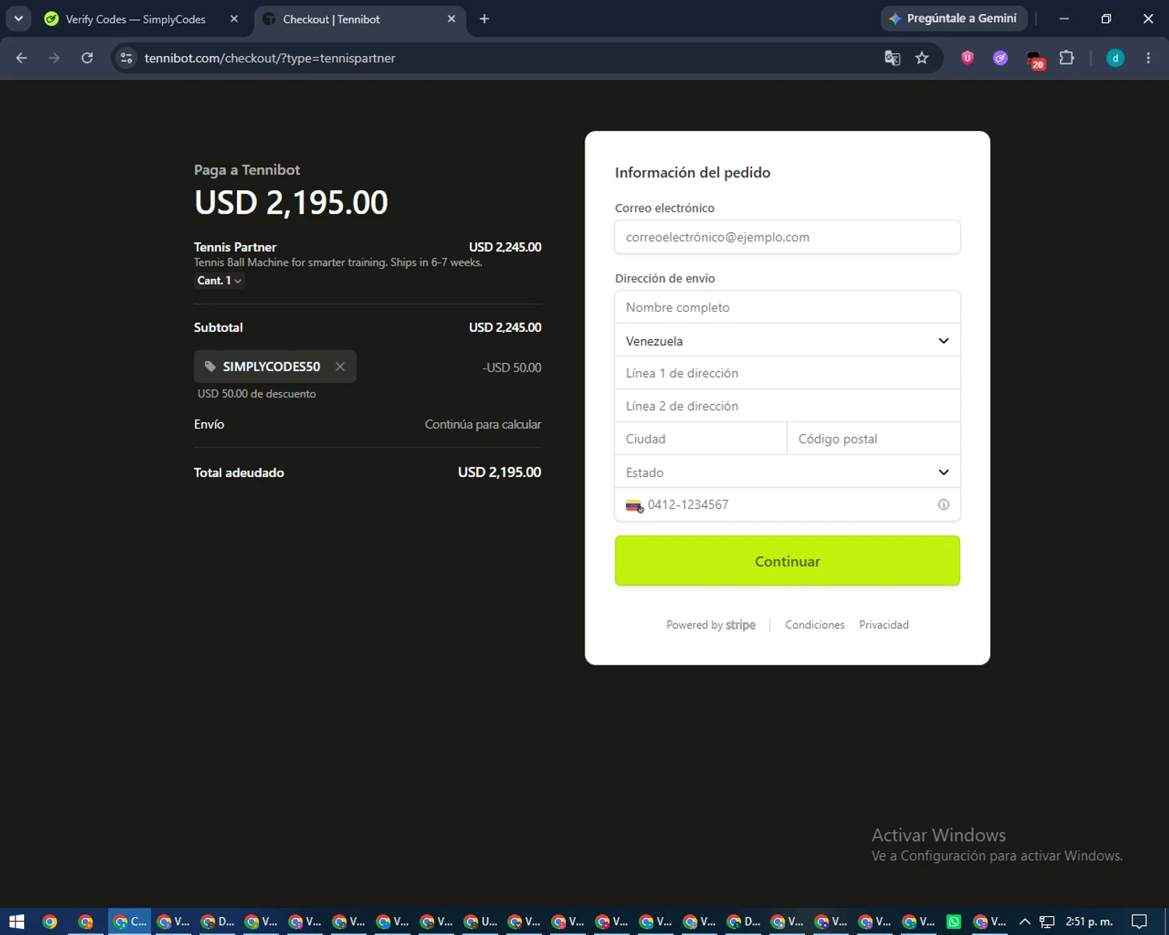Open the purple round extension icon
Viewport: 1169px width, 935px height.
[1001, 58]
